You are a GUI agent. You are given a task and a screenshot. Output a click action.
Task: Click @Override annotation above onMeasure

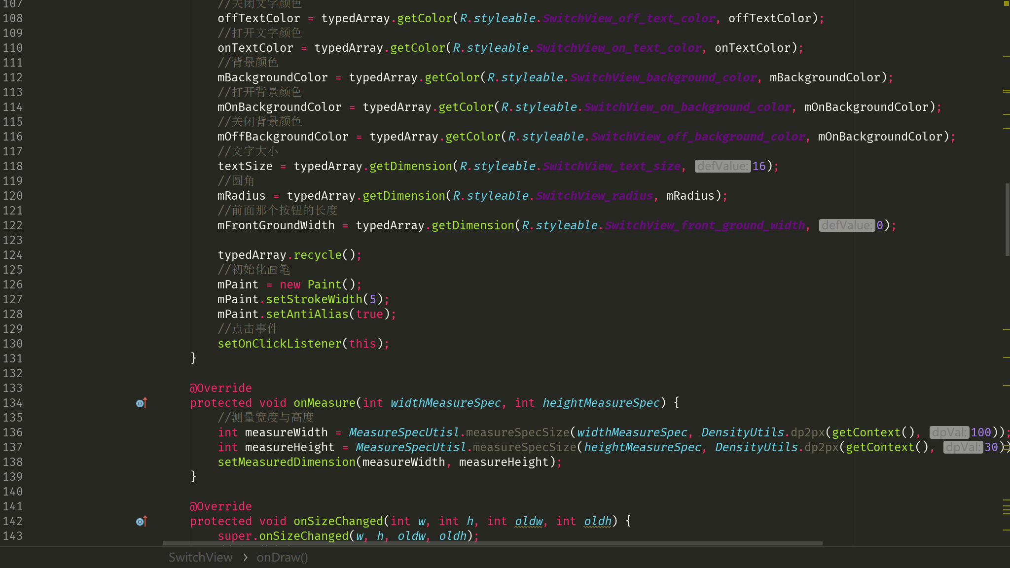click(220, 389)
